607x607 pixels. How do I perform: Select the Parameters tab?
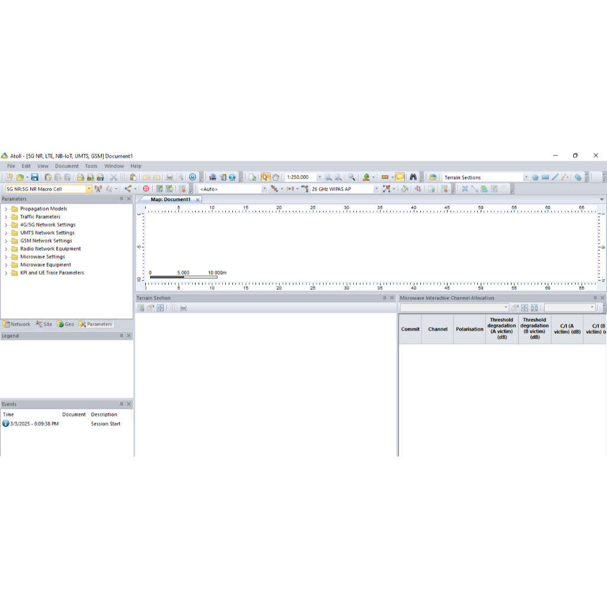(x=96, y=324)
